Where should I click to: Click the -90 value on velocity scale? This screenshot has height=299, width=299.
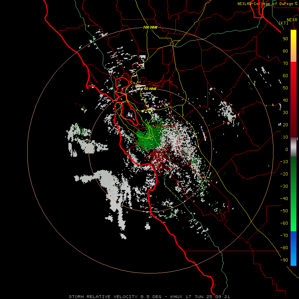pos(284,260)
